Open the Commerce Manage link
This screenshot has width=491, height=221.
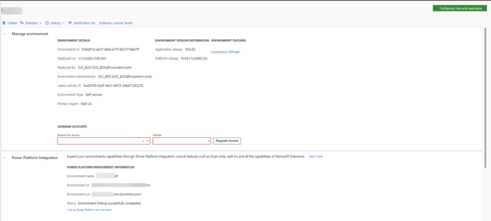tap(234, 52)
